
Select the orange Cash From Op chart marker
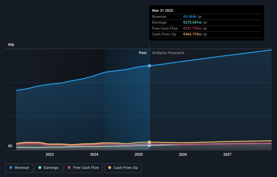click(x=149, y=142)
